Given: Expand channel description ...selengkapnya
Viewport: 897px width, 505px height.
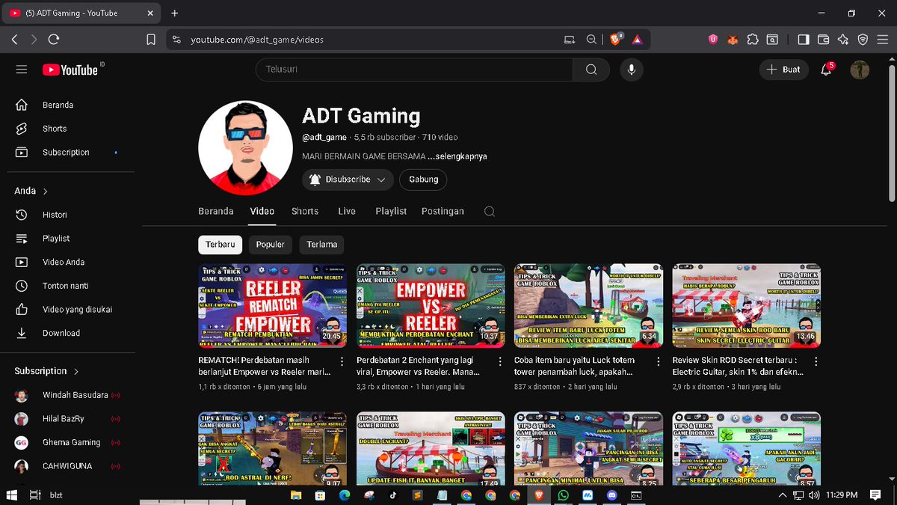Looking at the screenshot, I should (457, 156).
